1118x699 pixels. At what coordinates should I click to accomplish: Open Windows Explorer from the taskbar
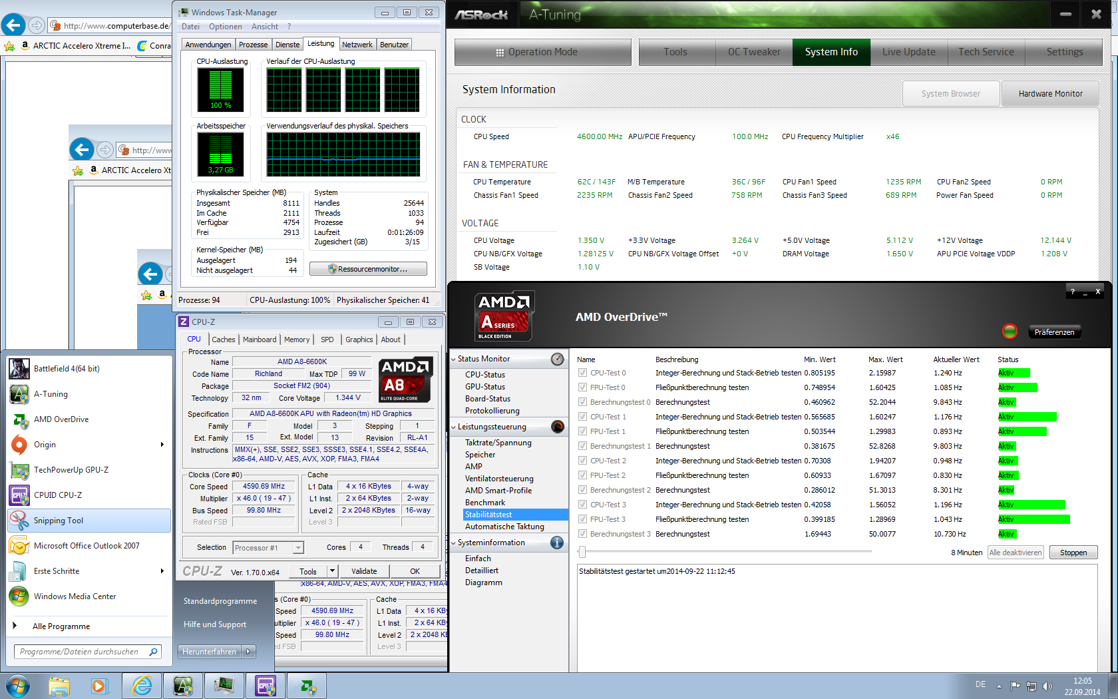point(59,686)
